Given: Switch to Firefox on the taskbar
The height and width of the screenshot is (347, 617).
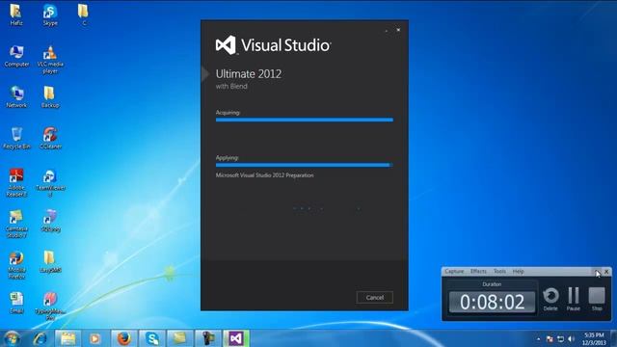Looking at the screenshot, I should (123, 338).
